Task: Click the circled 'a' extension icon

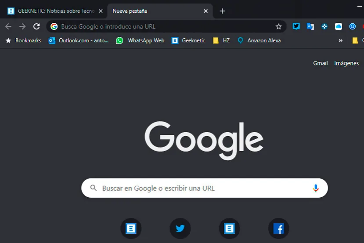Action: (x=353, y=26)
